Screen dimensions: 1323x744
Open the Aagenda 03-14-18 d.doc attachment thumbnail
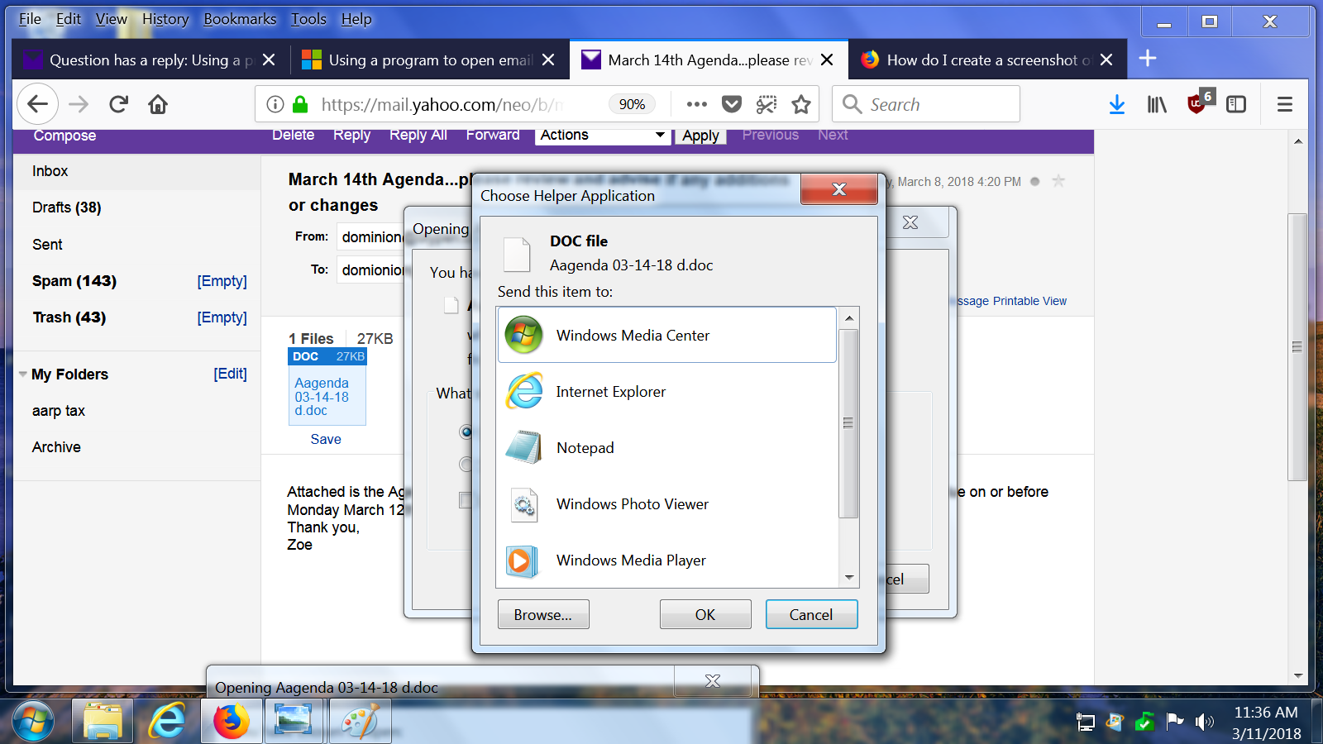click(327, 386)
